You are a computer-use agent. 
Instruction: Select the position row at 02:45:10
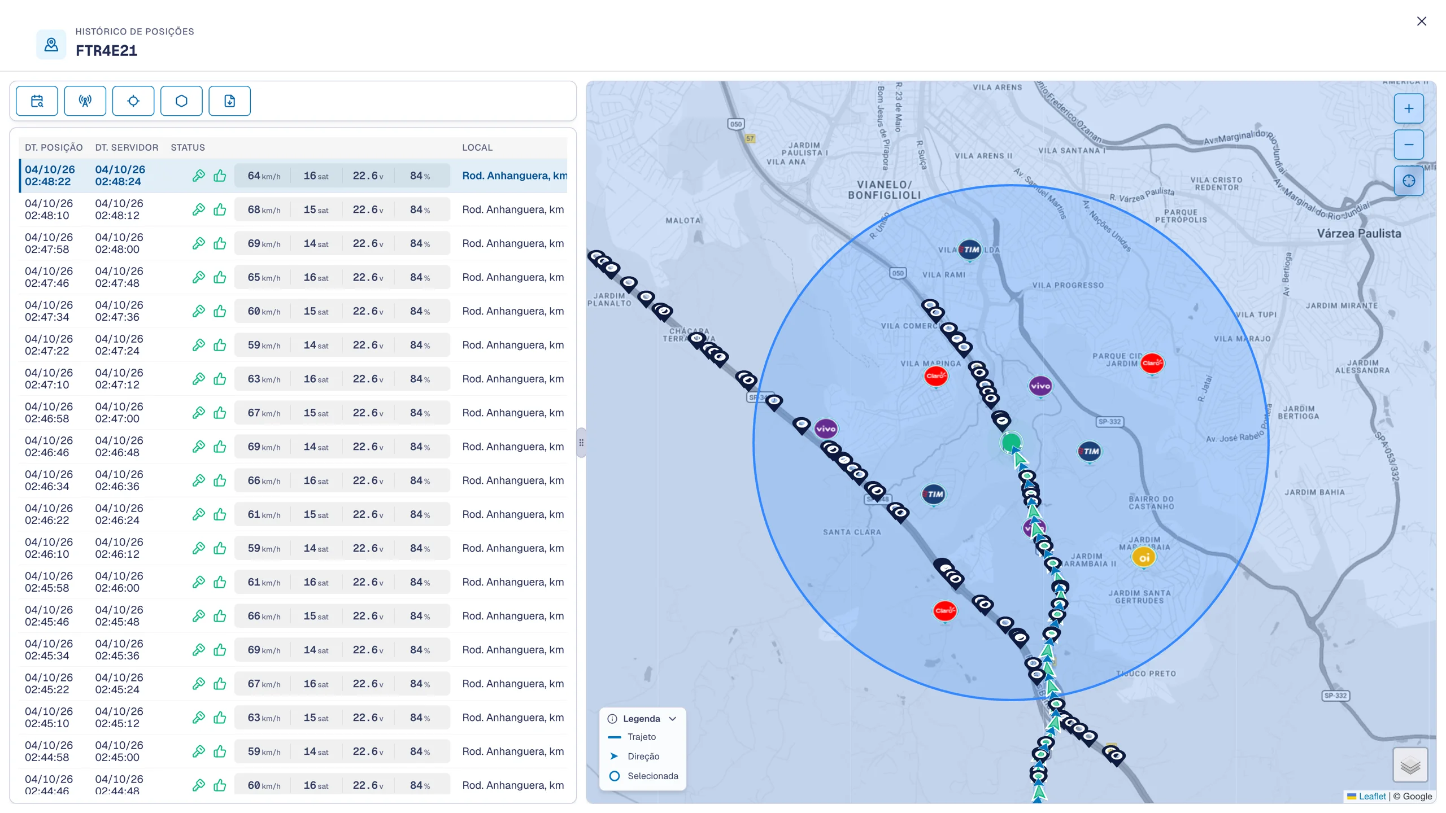coord(293,718)
